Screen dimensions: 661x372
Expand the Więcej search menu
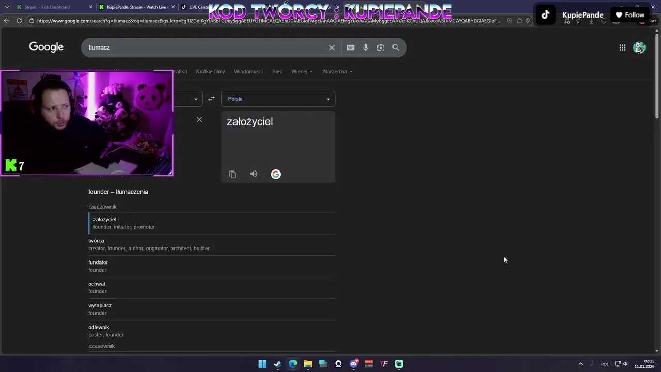point(302,71)
